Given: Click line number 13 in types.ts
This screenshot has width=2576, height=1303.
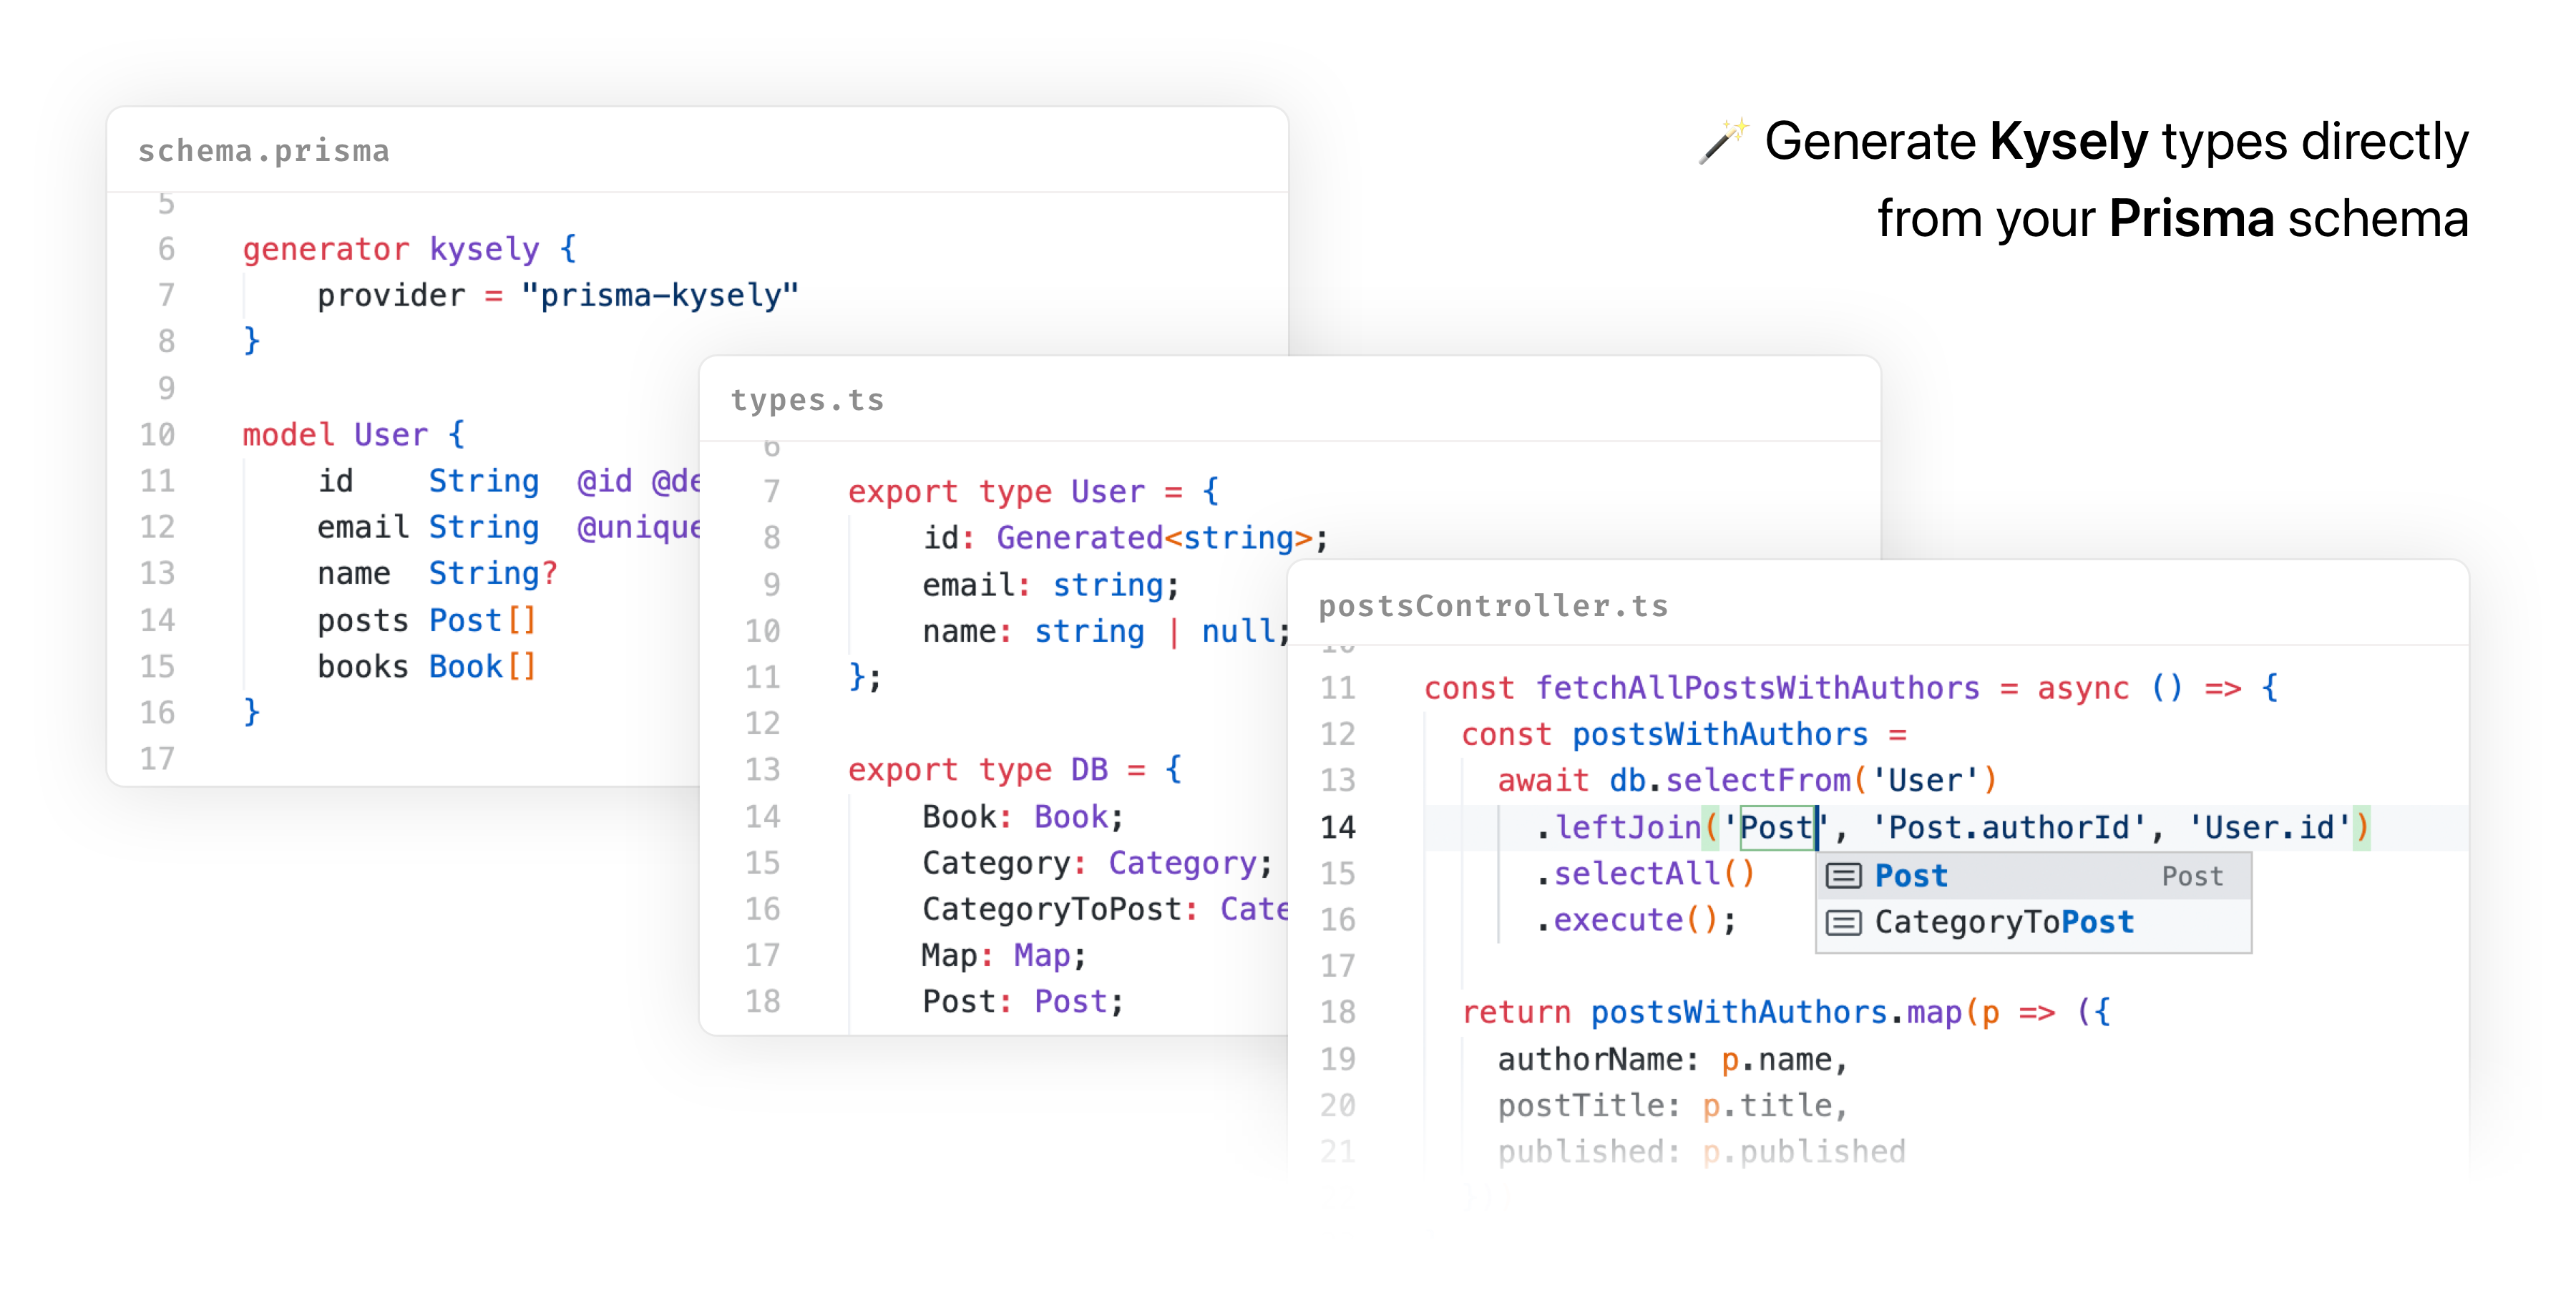Looking at the screenshot, I should coord(762,769).
